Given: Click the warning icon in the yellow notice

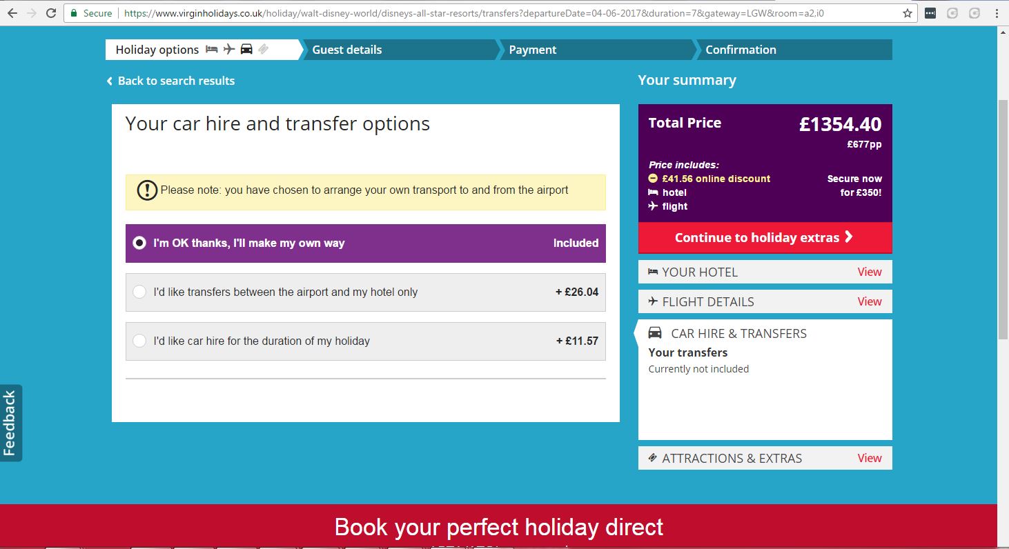Looking at the screenshot, I should 147,190.
